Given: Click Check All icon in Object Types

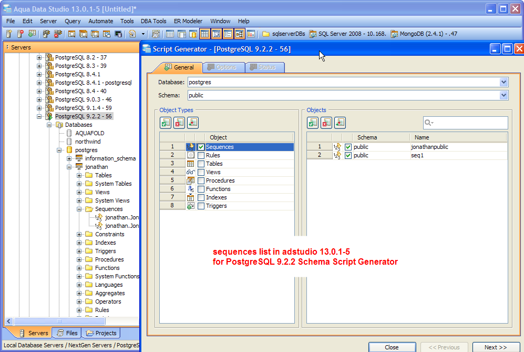Looking at the screenshot, I should click(x=166, y=123).
